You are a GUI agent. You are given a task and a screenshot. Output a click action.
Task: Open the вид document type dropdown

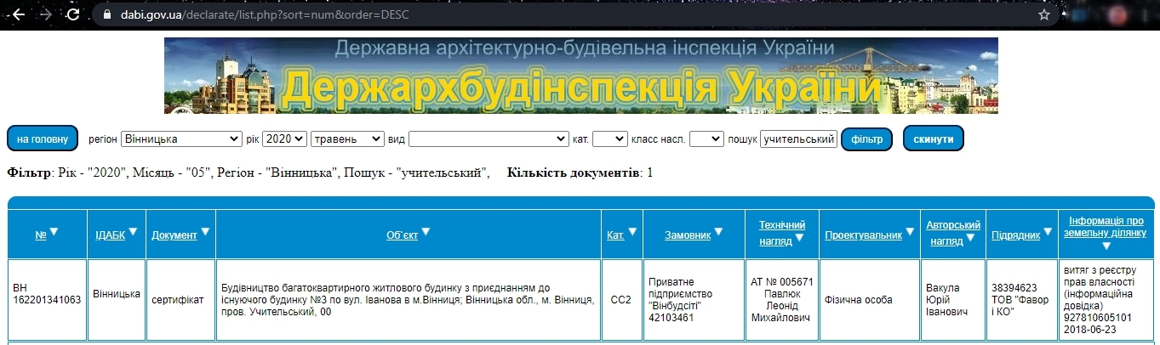tap(489, 139)
